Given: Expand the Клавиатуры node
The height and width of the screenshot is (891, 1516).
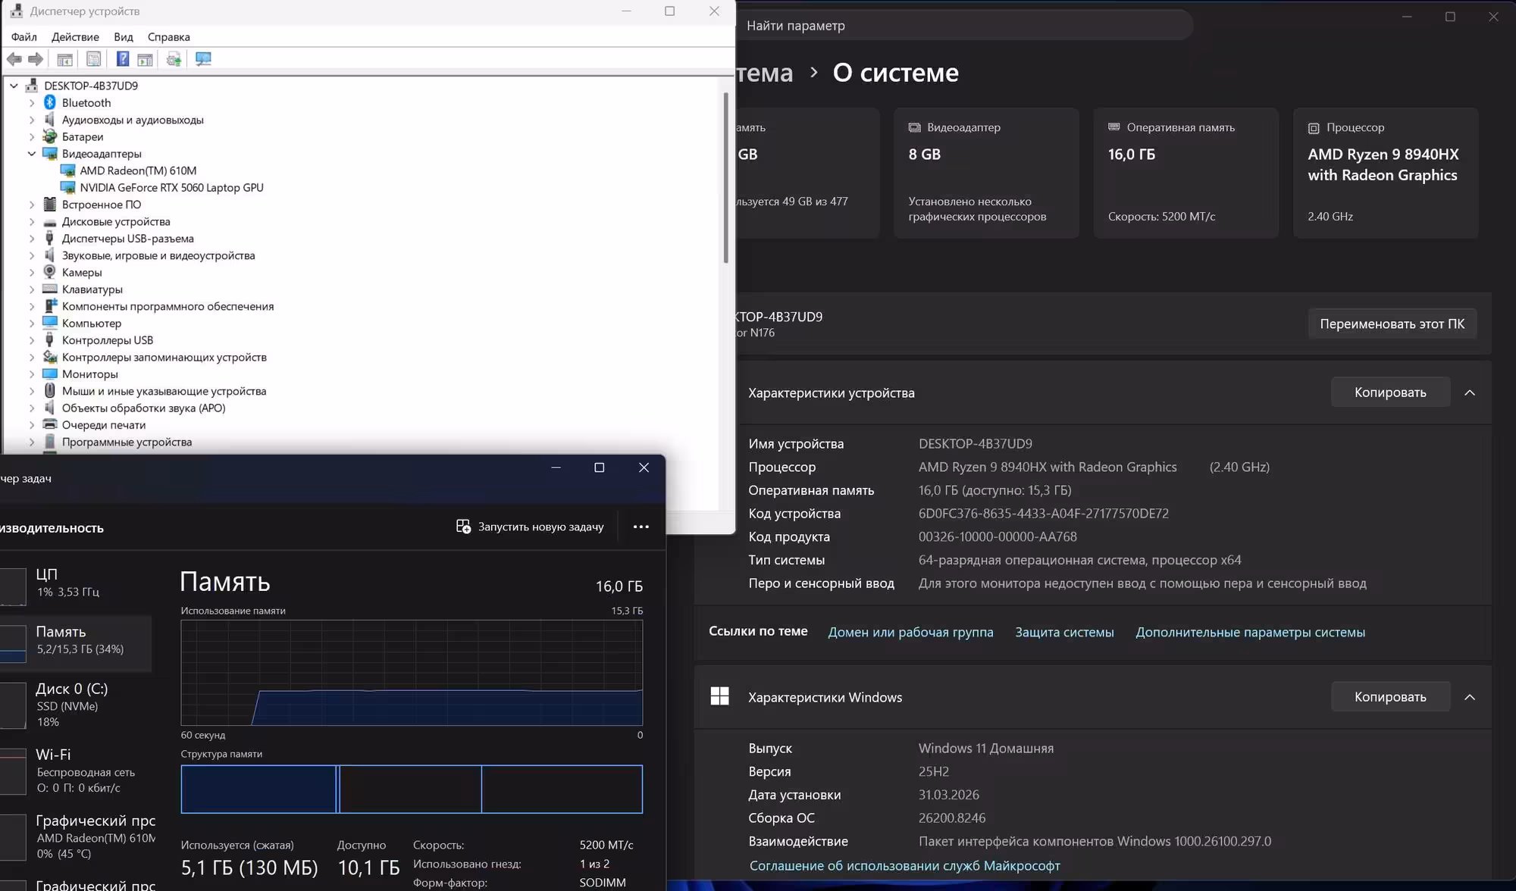Looking at the screenshot, I should (x=32, y=289).
